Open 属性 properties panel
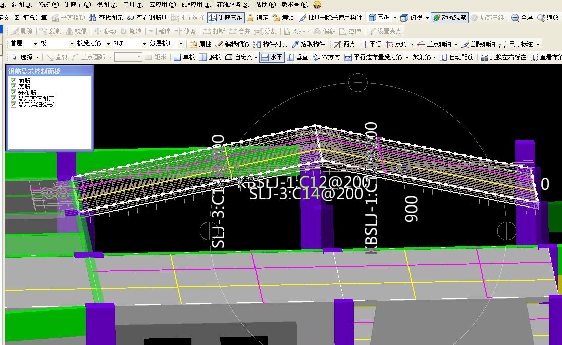Screen dimensions: 562x345 201,44
